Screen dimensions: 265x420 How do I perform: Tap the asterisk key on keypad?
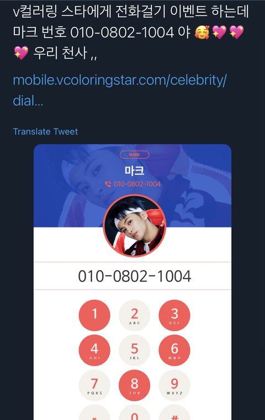[x=94, y=413]
